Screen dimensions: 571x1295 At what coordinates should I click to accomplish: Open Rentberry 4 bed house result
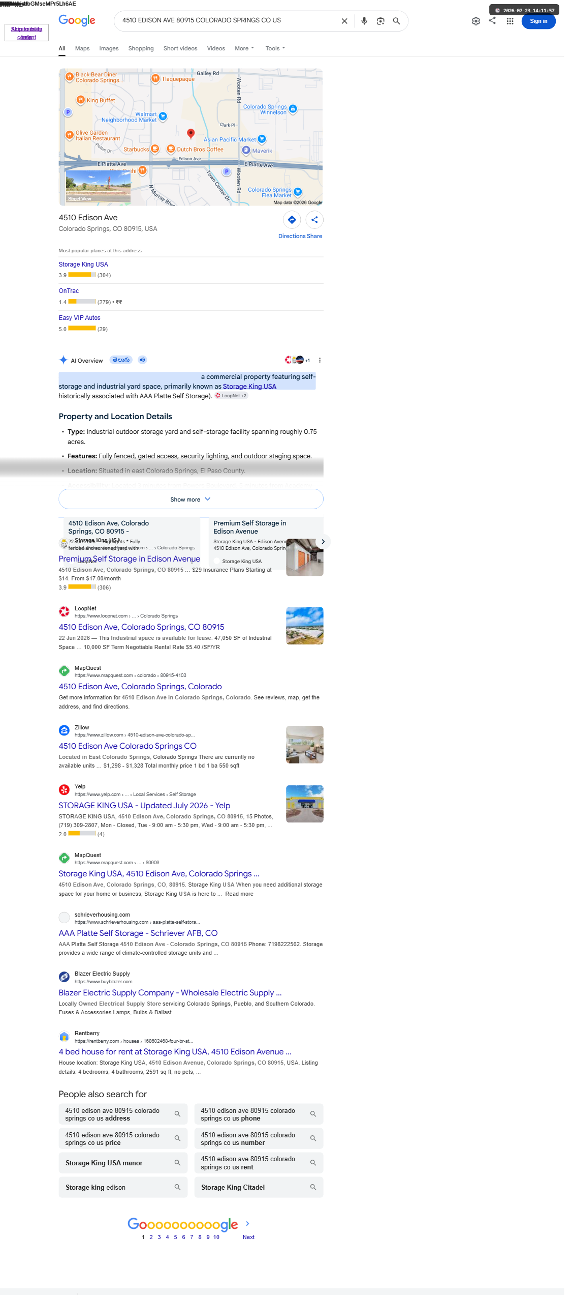(175, 1051)
